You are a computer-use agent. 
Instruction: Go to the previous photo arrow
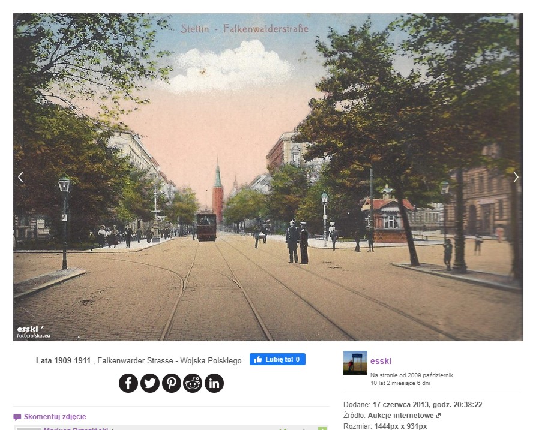point(21,177)
